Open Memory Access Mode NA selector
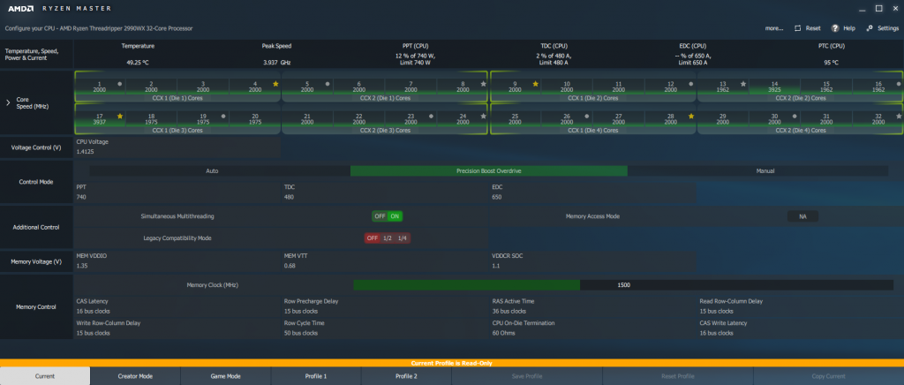Screen dimensions: 904x385 click(x=802, y=216)
